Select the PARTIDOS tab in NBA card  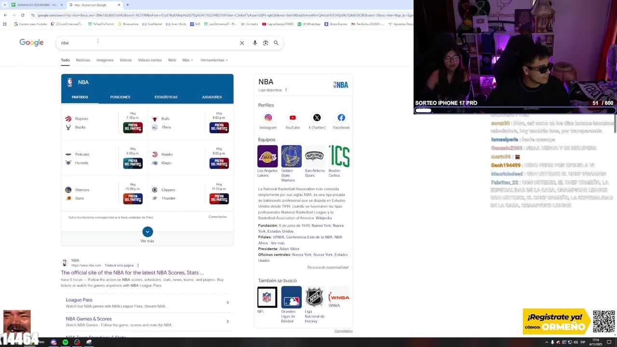click(80, 97)
